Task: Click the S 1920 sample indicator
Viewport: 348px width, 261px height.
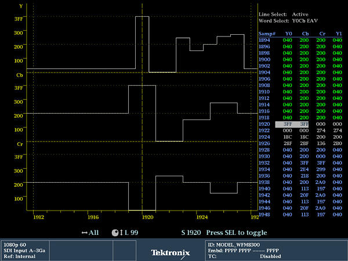Action: pos(191,232)
